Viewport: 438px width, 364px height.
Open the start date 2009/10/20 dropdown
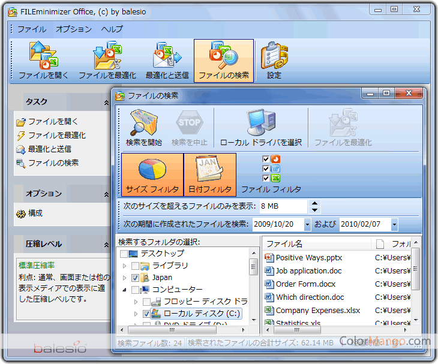(307, 225)
